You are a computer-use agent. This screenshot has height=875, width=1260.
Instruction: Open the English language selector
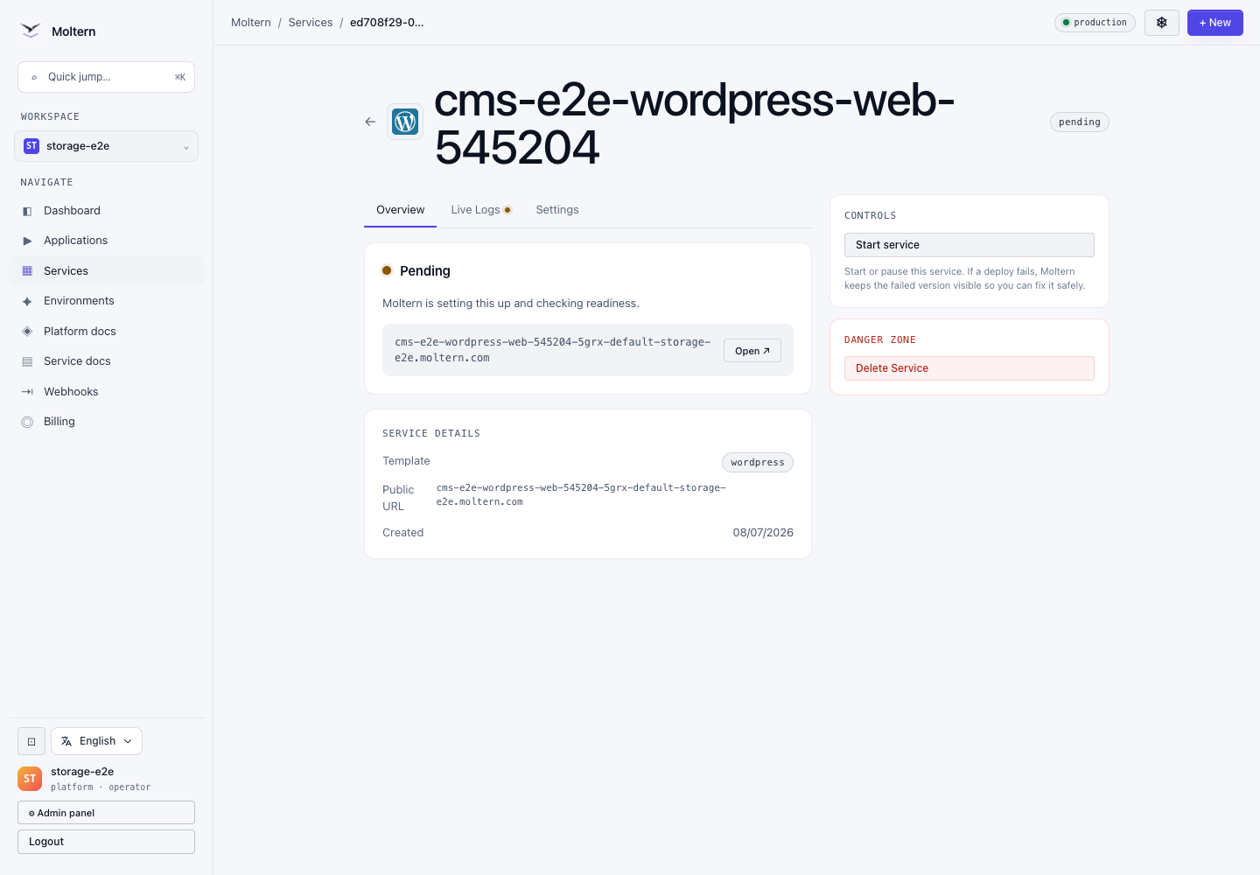tap(96, 741)
